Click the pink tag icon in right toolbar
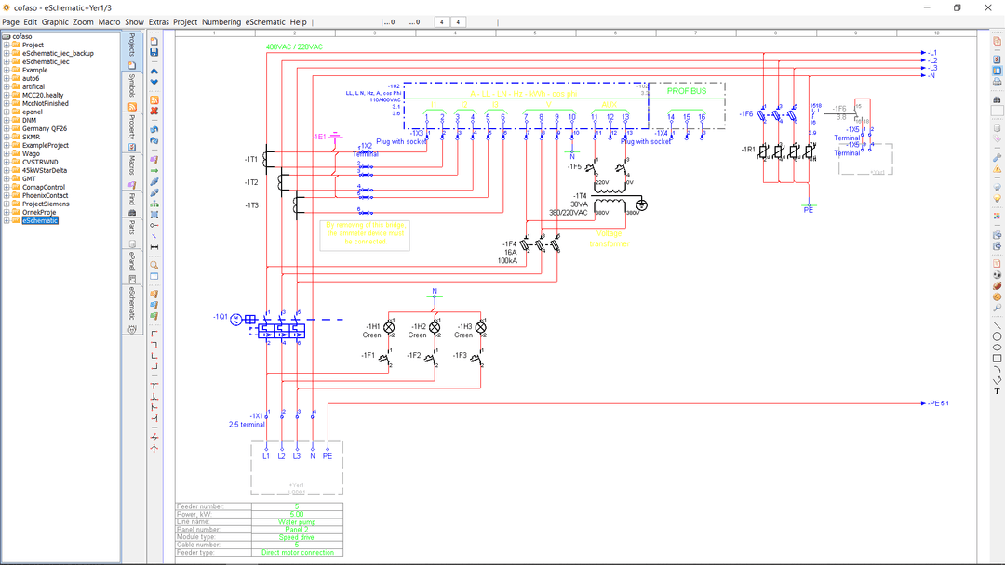 997,138
